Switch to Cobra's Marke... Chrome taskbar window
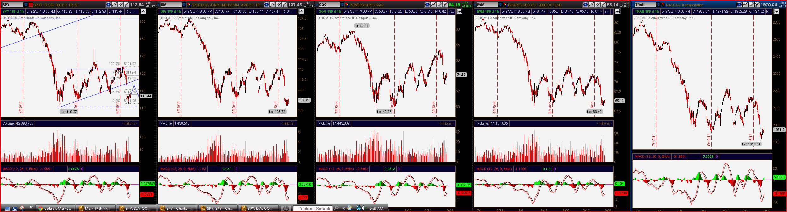This screenshot has width=787, height=212. point(55,208)
